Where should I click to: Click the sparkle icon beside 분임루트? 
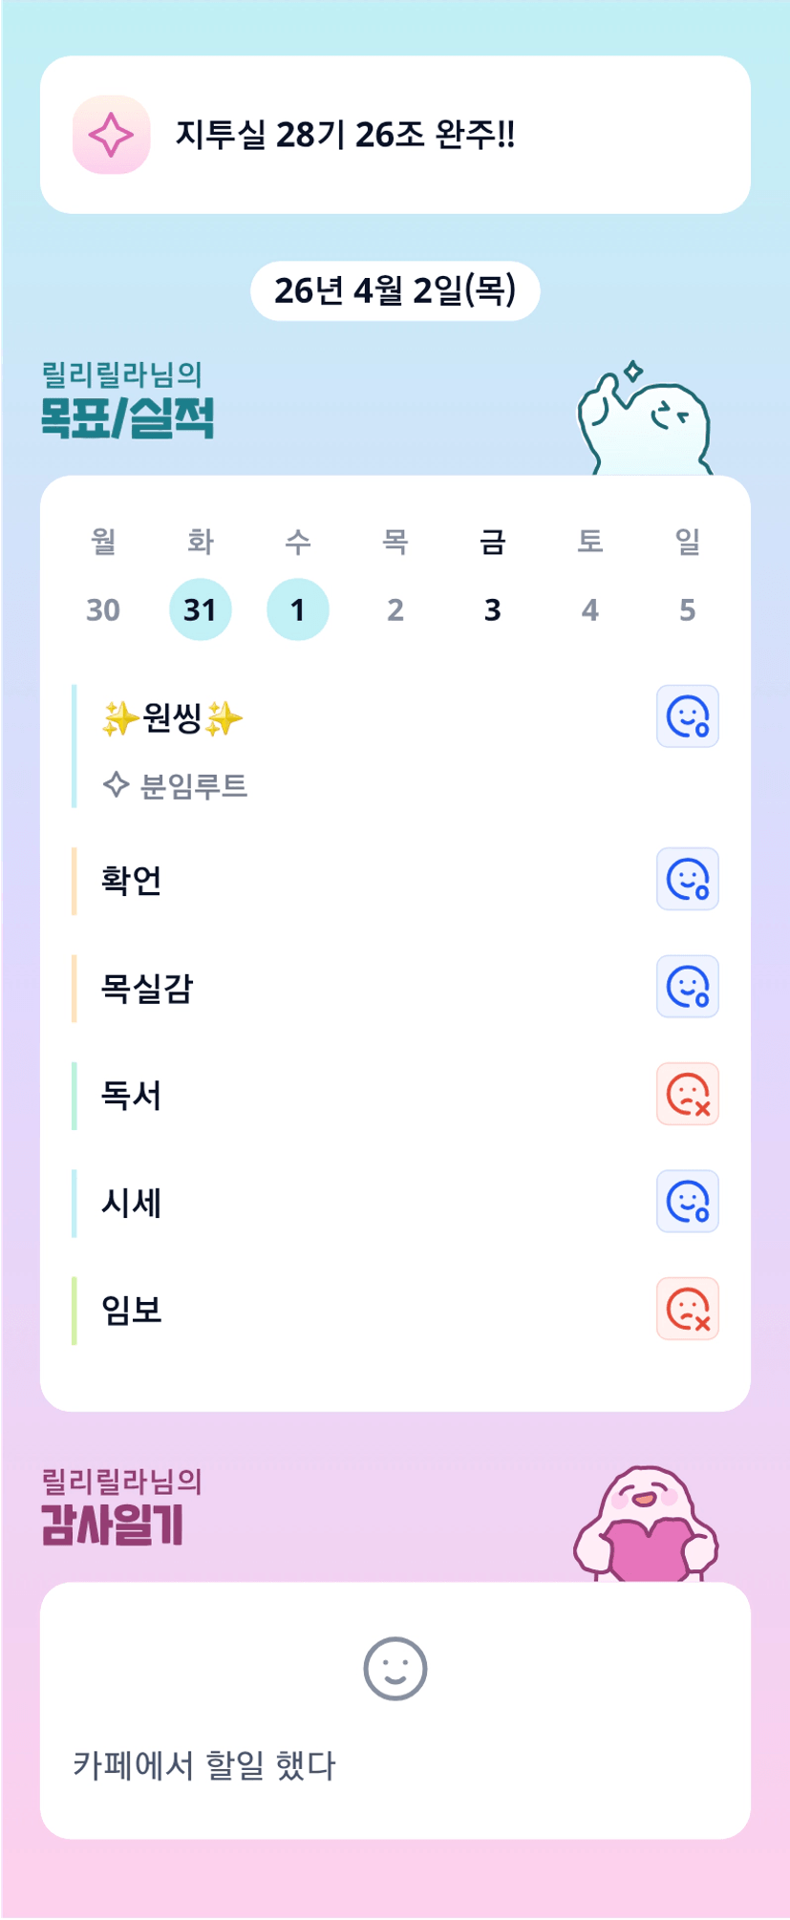click(116, 785)
